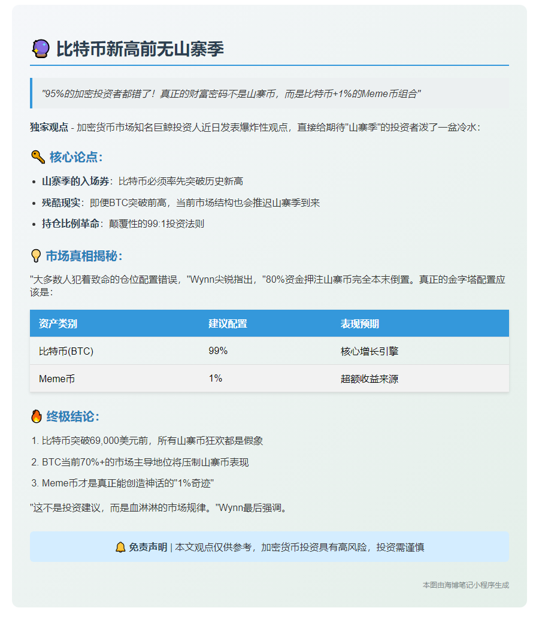Click the footer 本图由海博笔记小程序生成
Viewport: 539px width, 626px height.
pyautogui.click(x=466, y=585)
